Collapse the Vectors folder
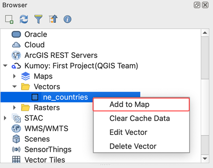This screenshot has width=213, height=168. [x=14, y=87]
